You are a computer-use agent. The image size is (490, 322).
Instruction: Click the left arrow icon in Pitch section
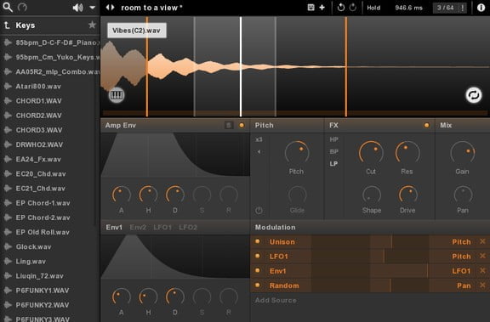(x=259, y=151)
